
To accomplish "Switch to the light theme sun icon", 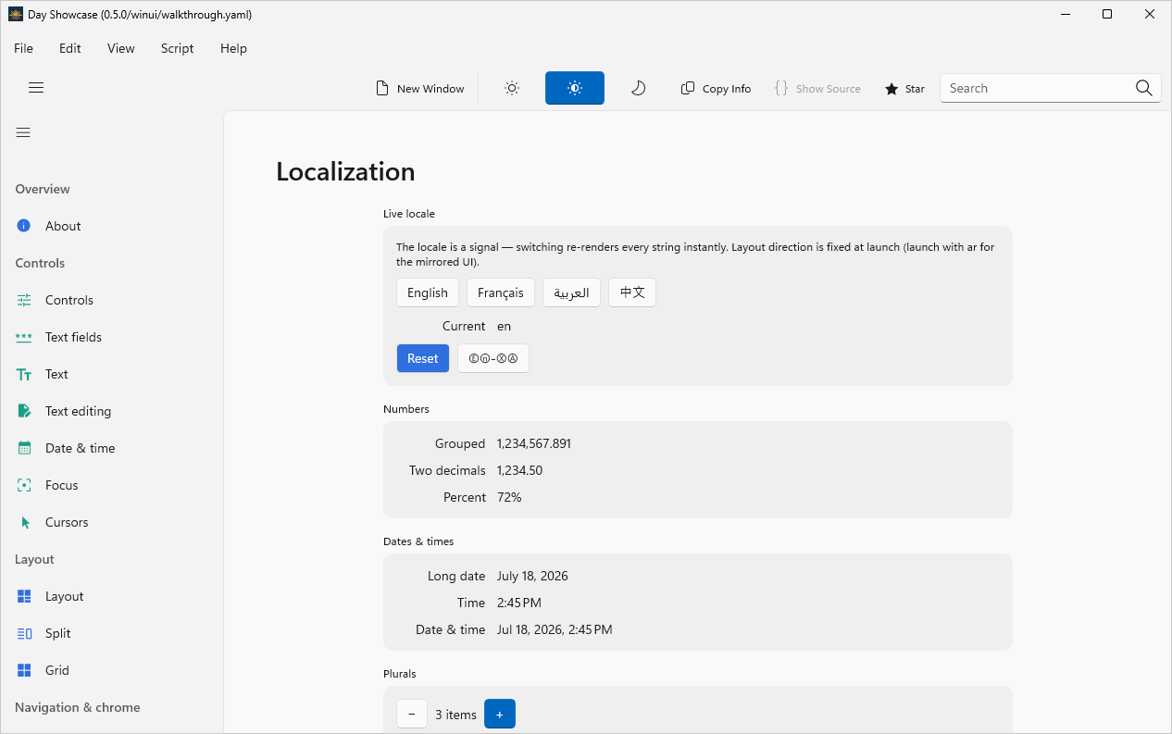I will coord(512,88).
